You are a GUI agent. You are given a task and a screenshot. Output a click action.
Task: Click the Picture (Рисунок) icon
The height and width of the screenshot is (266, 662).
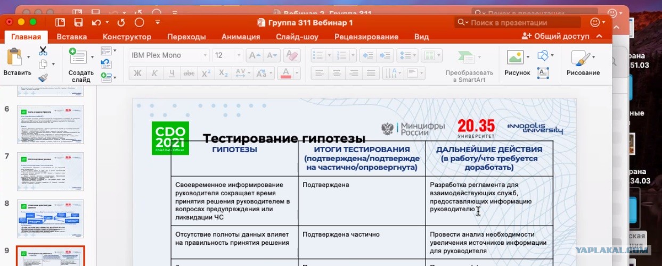(x=515, y=57)
